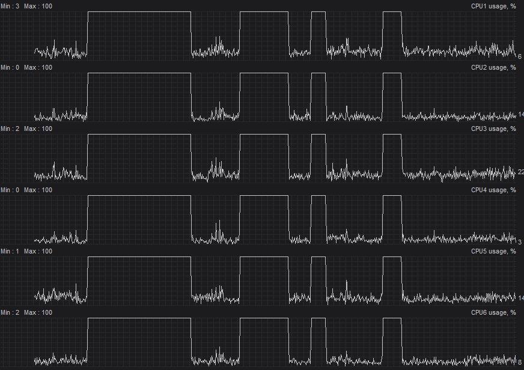
Task: Select the Min/Max readout above the CPU6 graph
Action: (26, 312)
